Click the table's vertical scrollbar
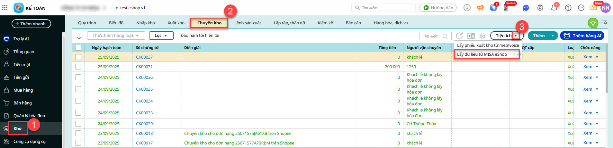 pos(607,70)
